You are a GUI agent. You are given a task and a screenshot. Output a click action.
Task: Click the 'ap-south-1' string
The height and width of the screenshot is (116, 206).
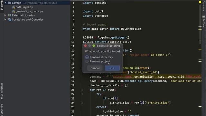coord(159,55)
